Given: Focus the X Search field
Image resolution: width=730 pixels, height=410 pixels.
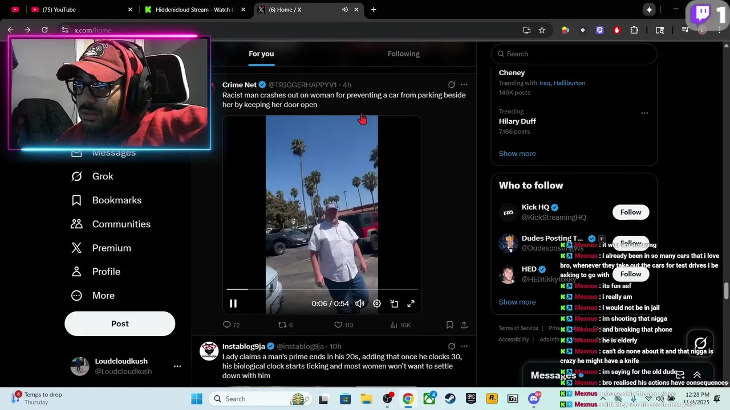Looking at the screenshot, I should click(574, 54).
